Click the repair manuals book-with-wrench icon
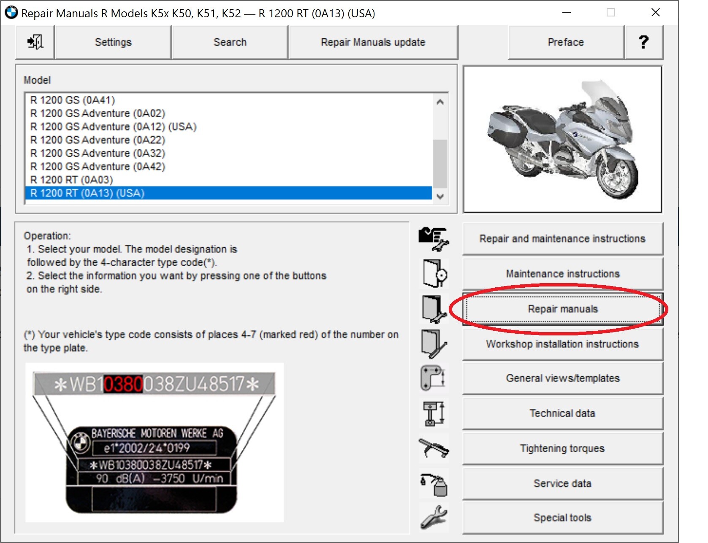708x543 pixels. (434, 309)
